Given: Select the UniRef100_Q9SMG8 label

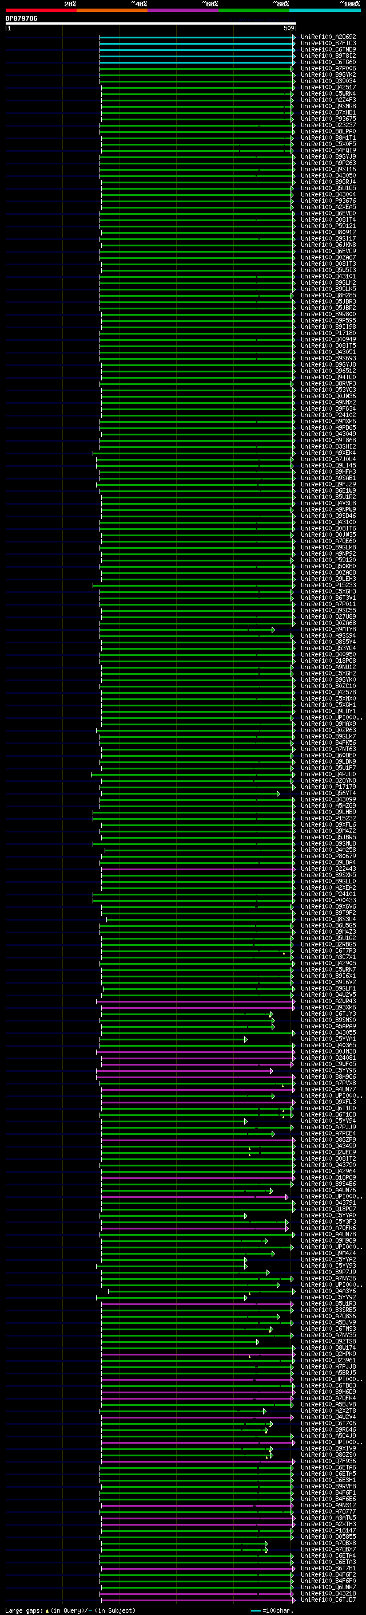Looking at the screenshot, I should (328, 106).
